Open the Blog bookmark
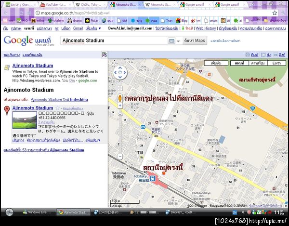The image size is (289, 226). [x=182, y=21]
